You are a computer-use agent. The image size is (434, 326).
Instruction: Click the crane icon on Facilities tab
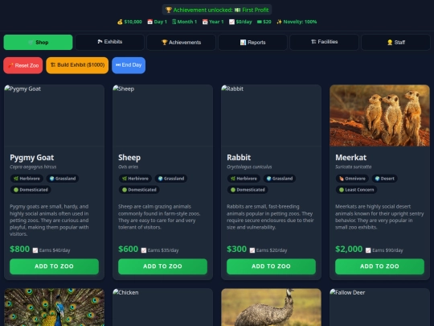313,42
